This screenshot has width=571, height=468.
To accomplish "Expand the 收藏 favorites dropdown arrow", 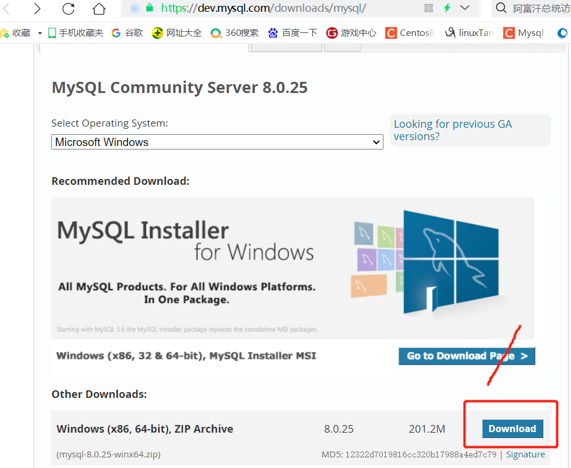I will 40,33.
